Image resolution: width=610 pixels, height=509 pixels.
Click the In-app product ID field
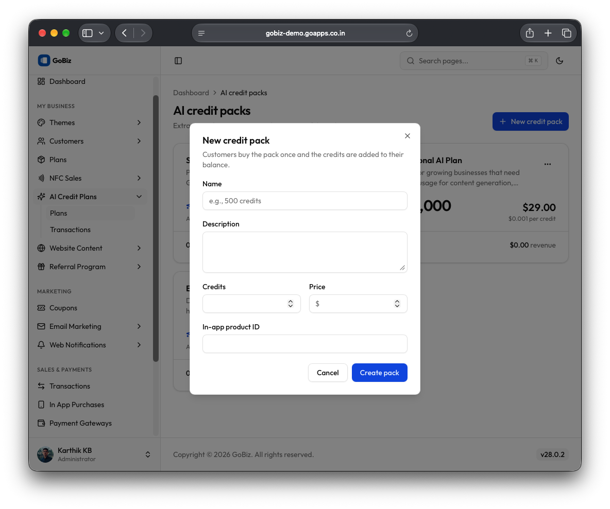pyautogui.click(x=304, y=343)
